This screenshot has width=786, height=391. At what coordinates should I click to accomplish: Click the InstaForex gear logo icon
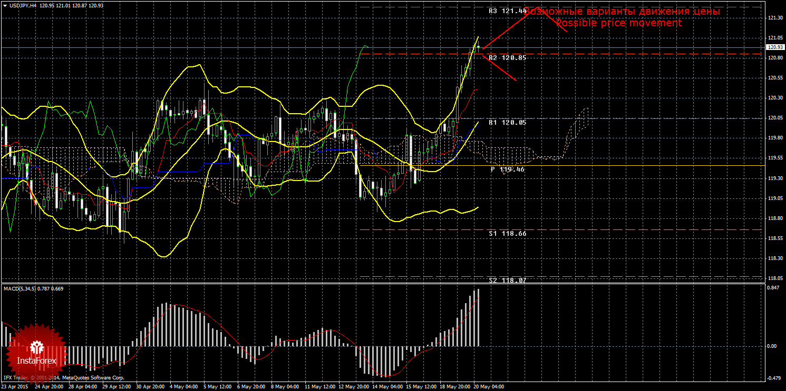[36, 347]
